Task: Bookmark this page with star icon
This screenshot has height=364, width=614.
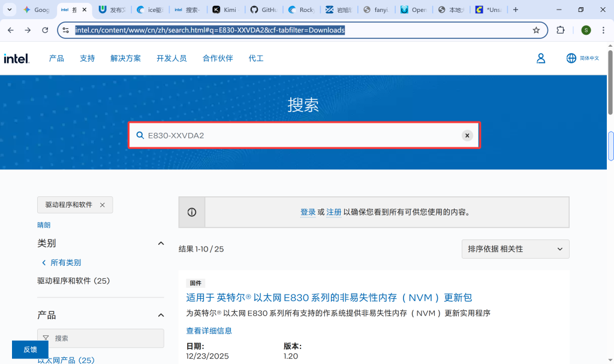Action: point(536,30)
